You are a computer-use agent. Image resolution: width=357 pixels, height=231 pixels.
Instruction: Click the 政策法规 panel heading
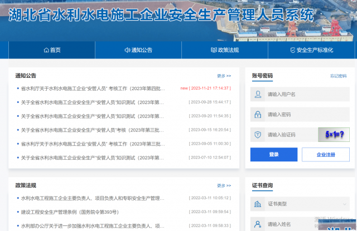point(26,185)
